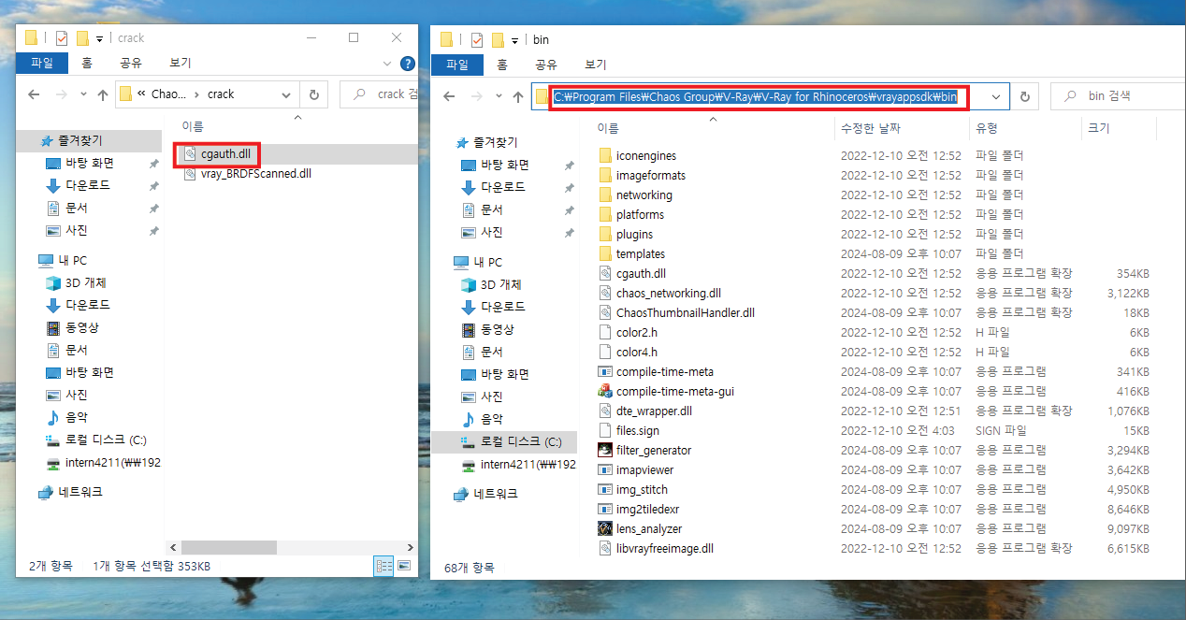Click crack breadcrumb in crack window address
The height and width of the screenshot is (620, 1186).
(221, 94)
